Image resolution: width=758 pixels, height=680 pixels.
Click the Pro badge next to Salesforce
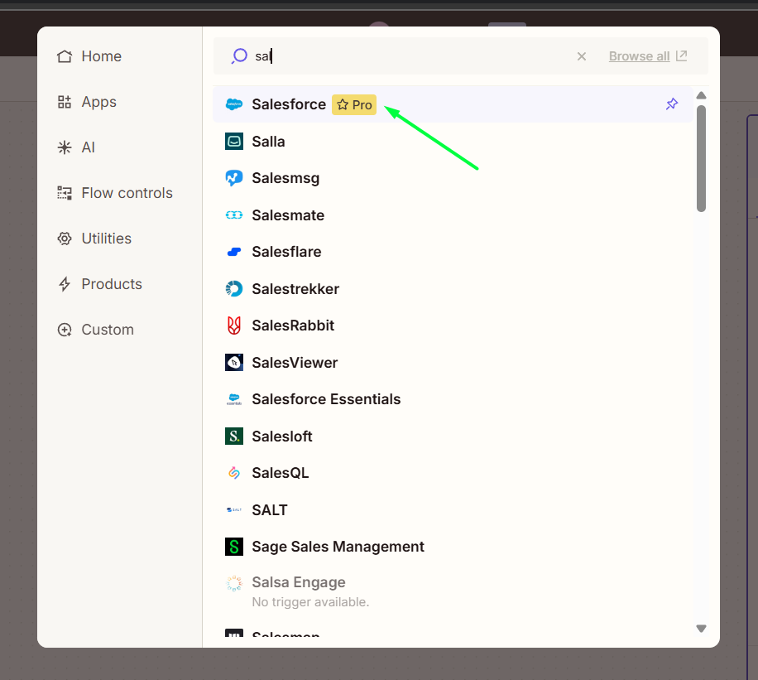354,104
